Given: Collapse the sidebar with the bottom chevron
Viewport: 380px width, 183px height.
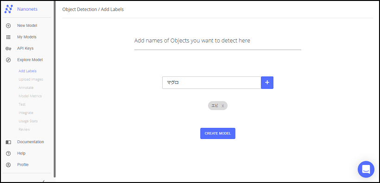Looking at the screenshot, I should (44, 181).
